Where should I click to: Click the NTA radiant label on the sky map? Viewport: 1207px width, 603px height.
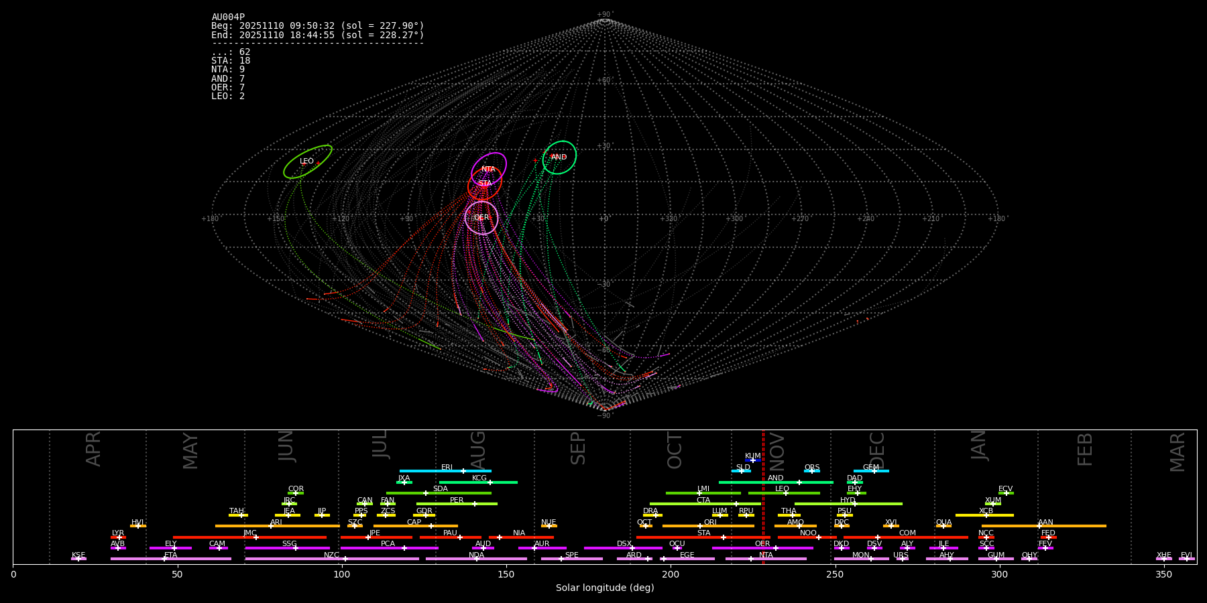click(488, 170)
